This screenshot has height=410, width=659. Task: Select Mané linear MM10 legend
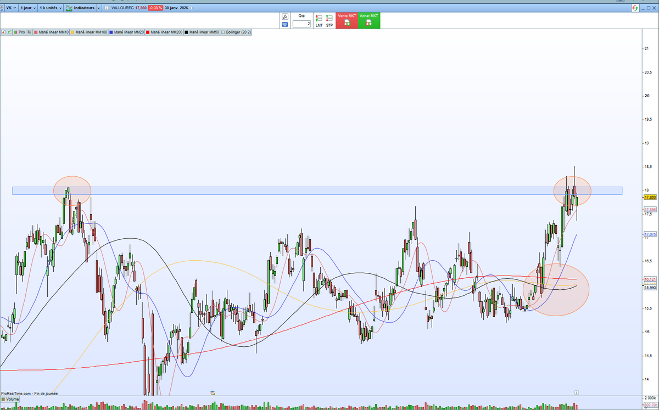(52, 32)
